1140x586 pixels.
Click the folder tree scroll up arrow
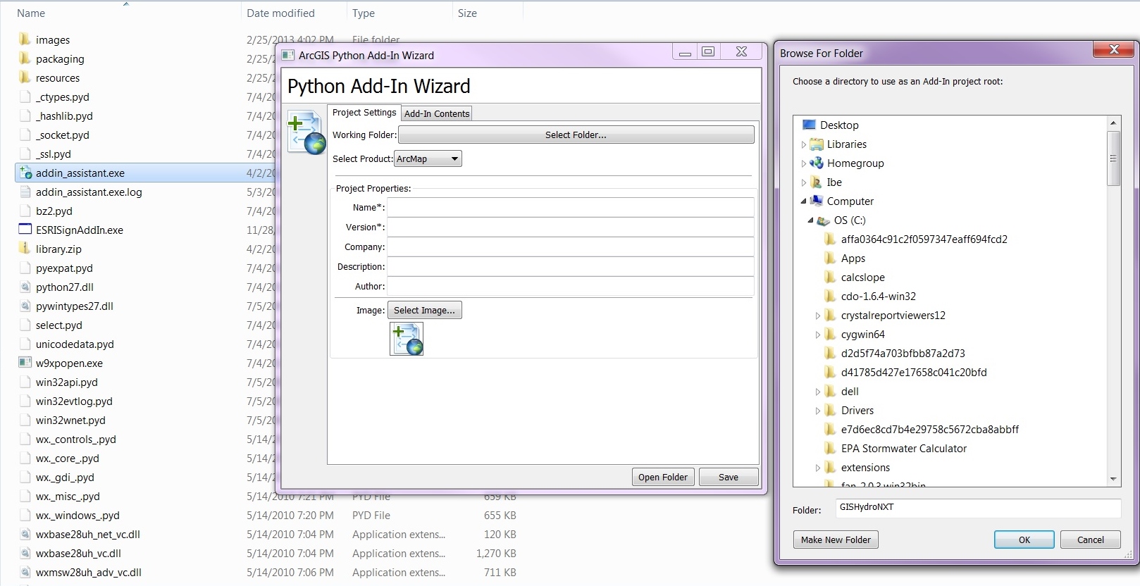pyautogui.click(x=1113, y=123)
